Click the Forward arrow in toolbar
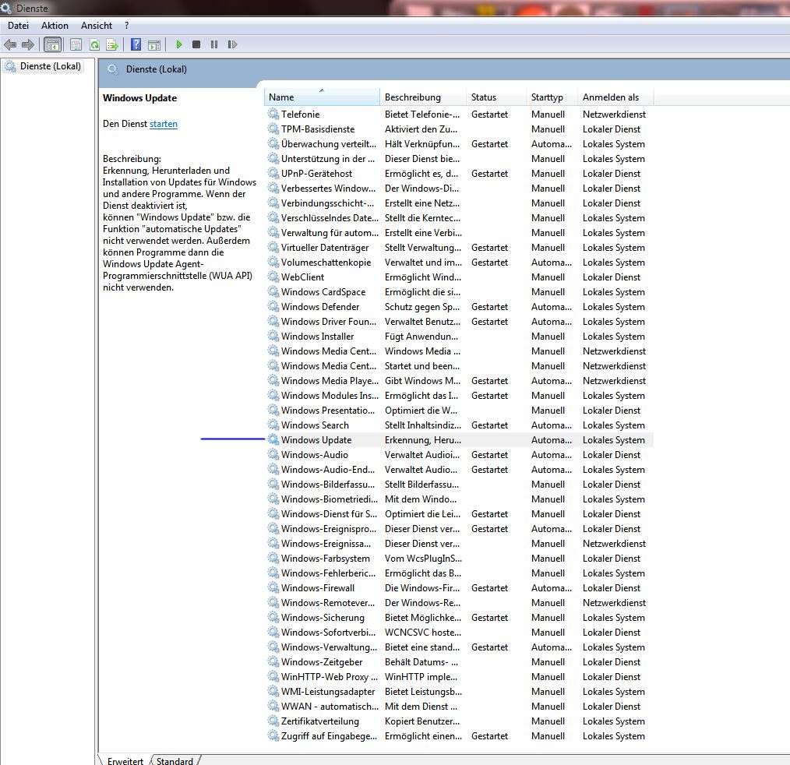 pos(28,45)
